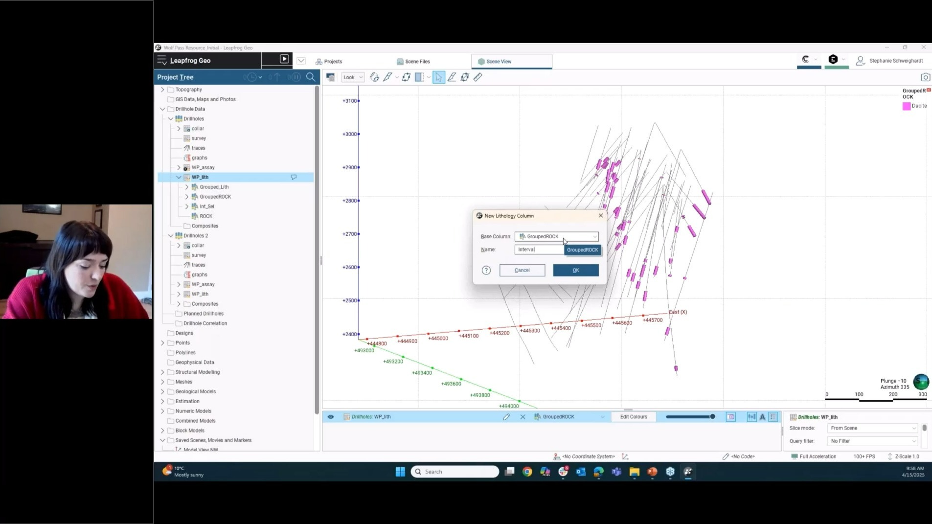Open the help question mark in dialog
Viewport: 932px width, 524px height.
486,270
